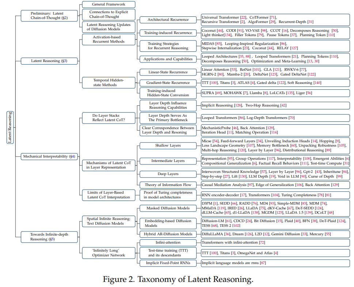Click the 'Infini-attention' box
The image size is (354, 287).
click(168, 243)
